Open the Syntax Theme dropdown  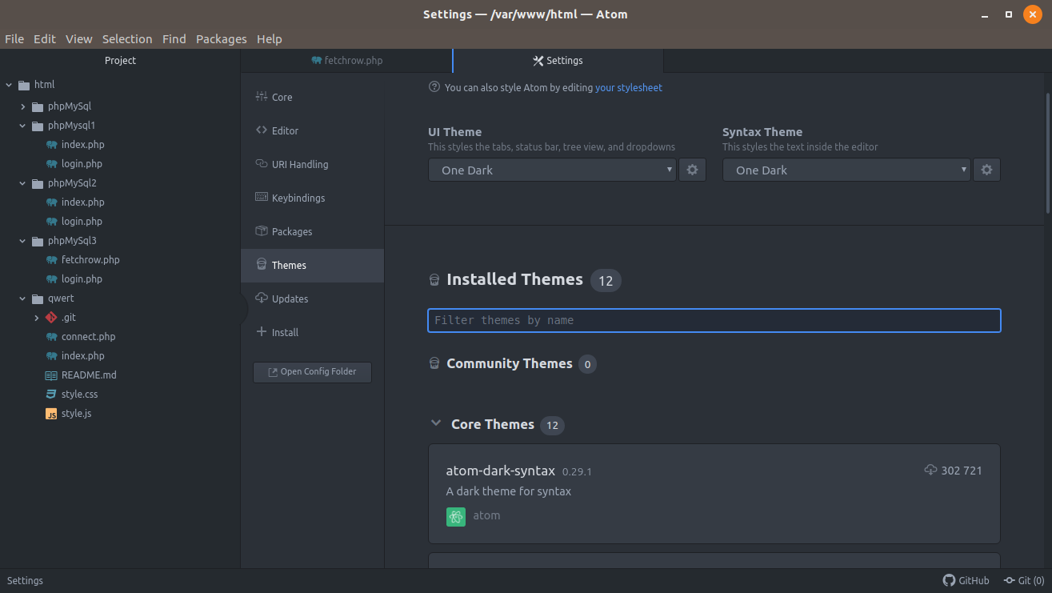[846, 170]
